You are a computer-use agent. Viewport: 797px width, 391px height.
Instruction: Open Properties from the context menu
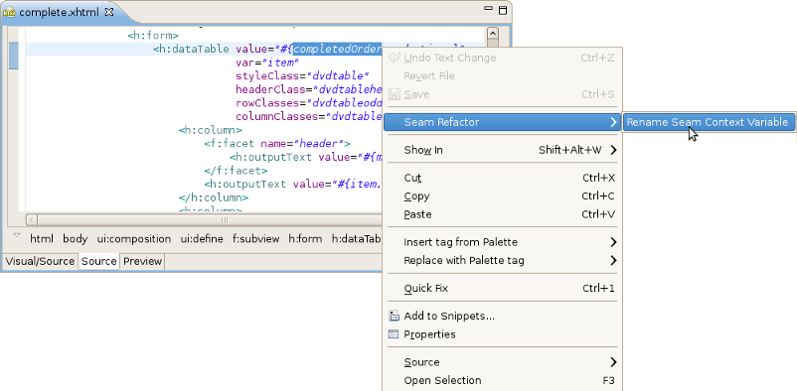[502, 334]
